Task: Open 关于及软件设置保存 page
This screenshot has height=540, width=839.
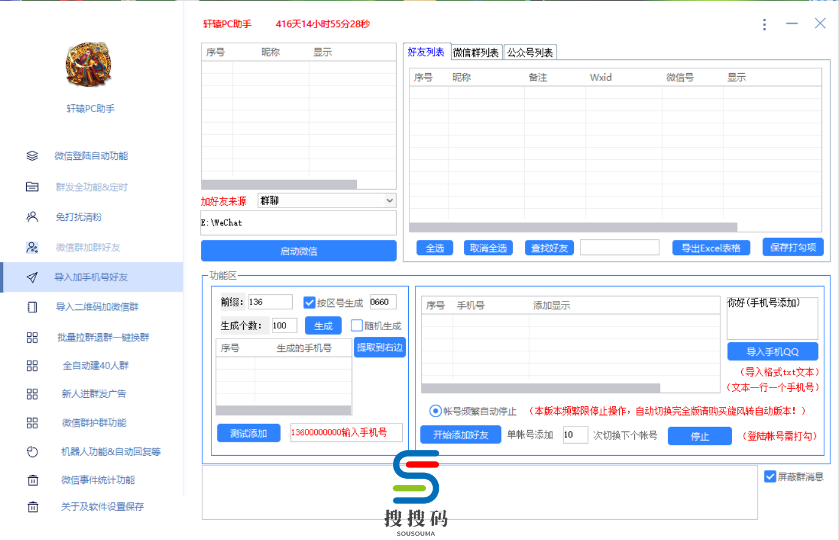Action: coord(103,506)
